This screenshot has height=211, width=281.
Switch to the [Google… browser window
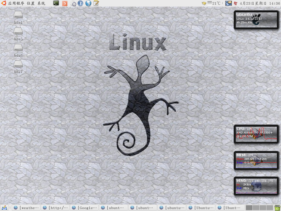(85, 208)
